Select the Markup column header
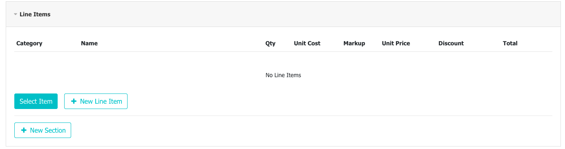The height and width of the screenshot is (149, 565). click(354, 43)
